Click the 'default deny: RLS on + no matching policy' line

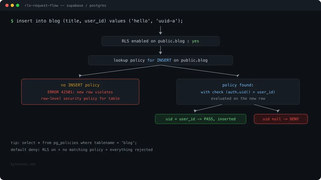pos(82,150)
